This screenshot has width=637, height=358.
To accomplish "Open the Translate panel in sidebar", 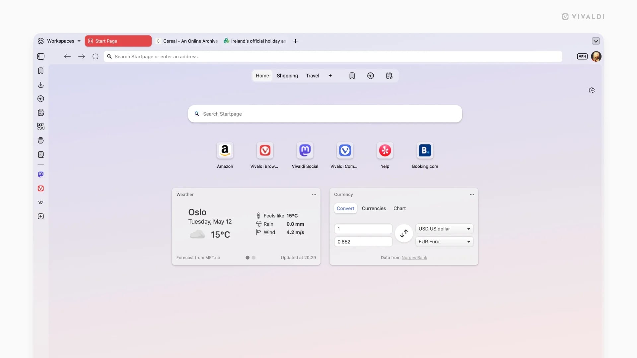I will [41, 127].
